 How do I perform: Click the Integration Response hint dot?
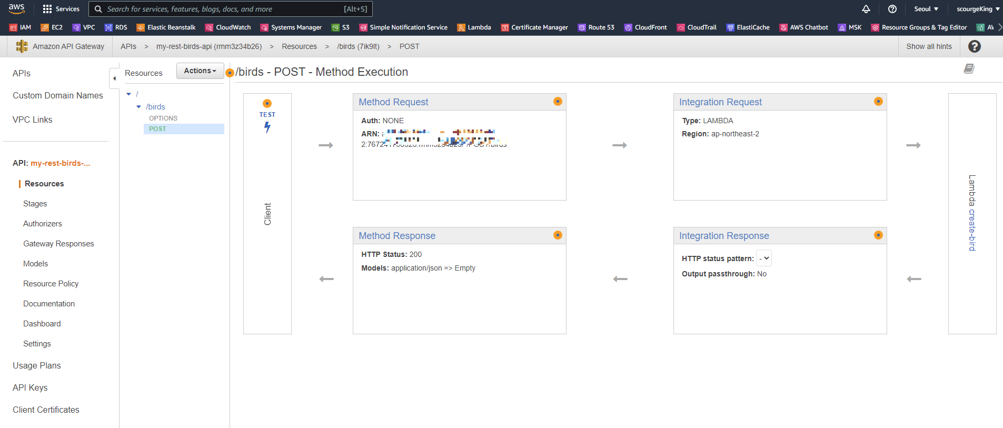tap(878, 235)
